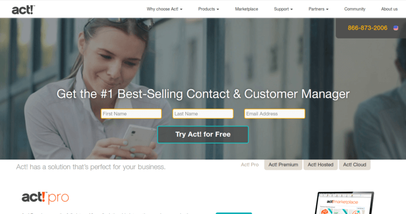Click the Last Name input field
The image size is (406, 214).
tap(203, 113)
